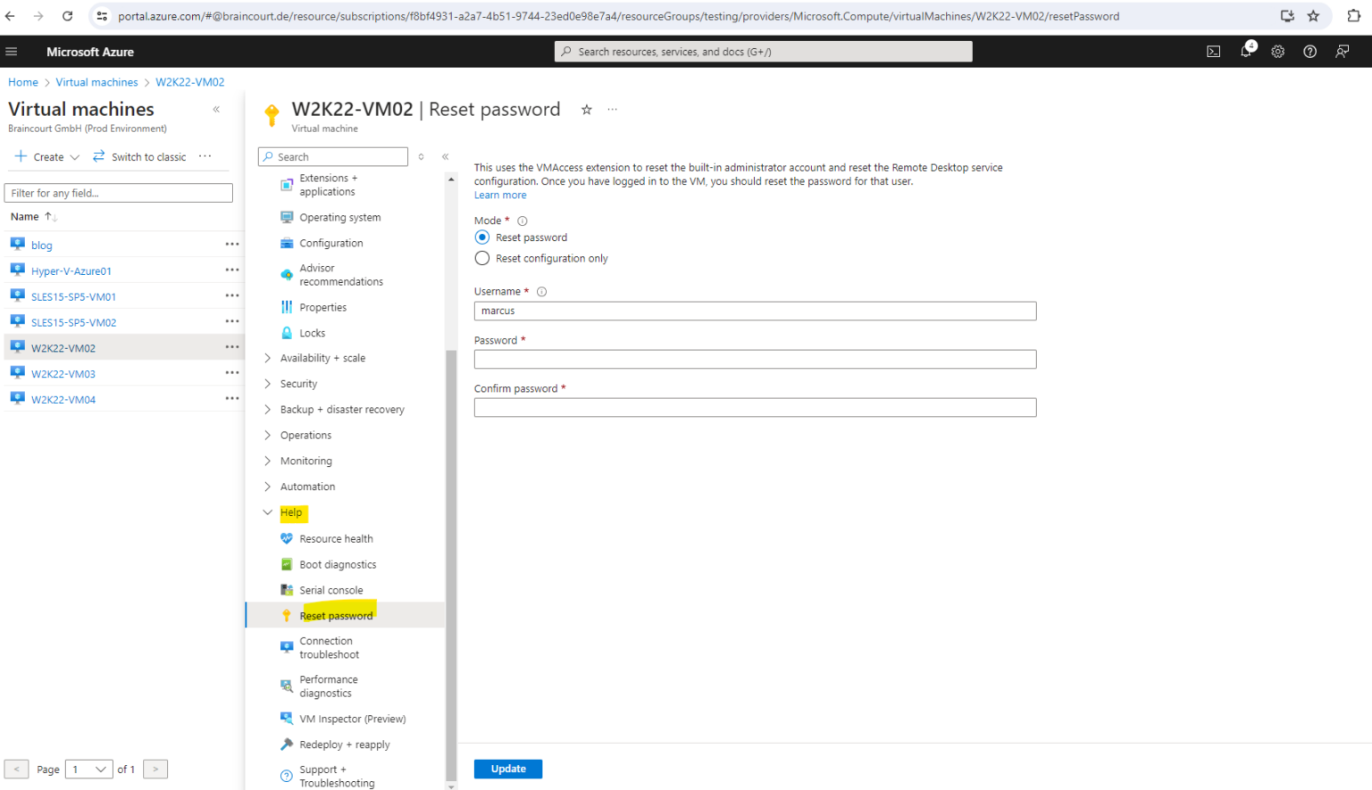1372x790 pixels.
Task: Open the Performance diagnostics menu item
Action: [x=329, y=686]
